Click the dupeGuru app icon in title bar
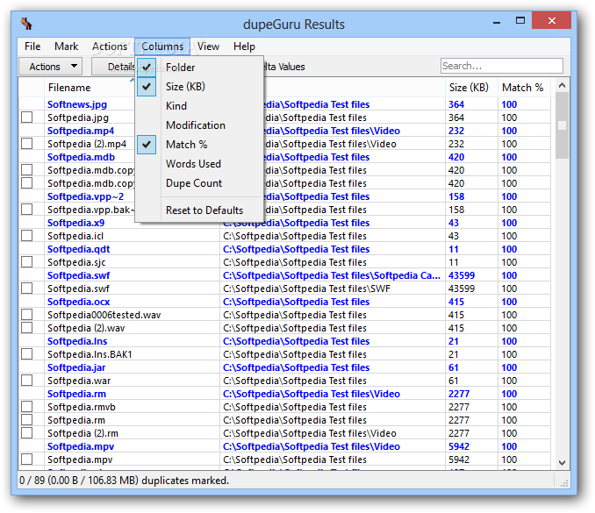Image resolution: width=595 pixels, height=513 pixels. [26, 24]
